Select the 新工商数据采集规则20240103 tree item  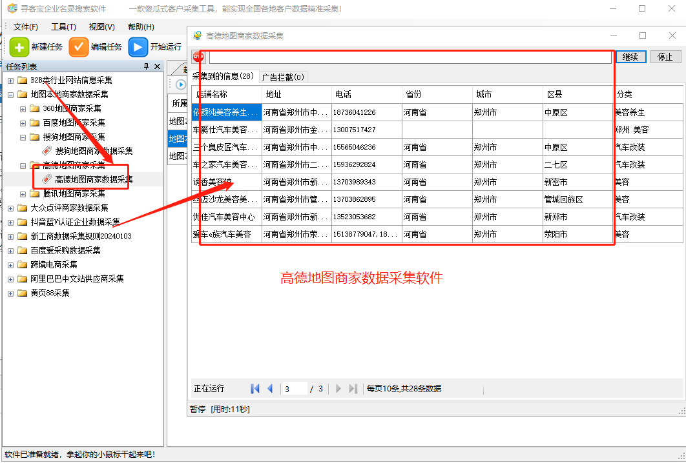[x=81, y=236]
